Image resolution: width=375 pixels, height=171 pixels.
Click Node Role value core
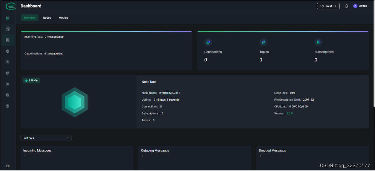pyautogui.click(x=293, y=93)
